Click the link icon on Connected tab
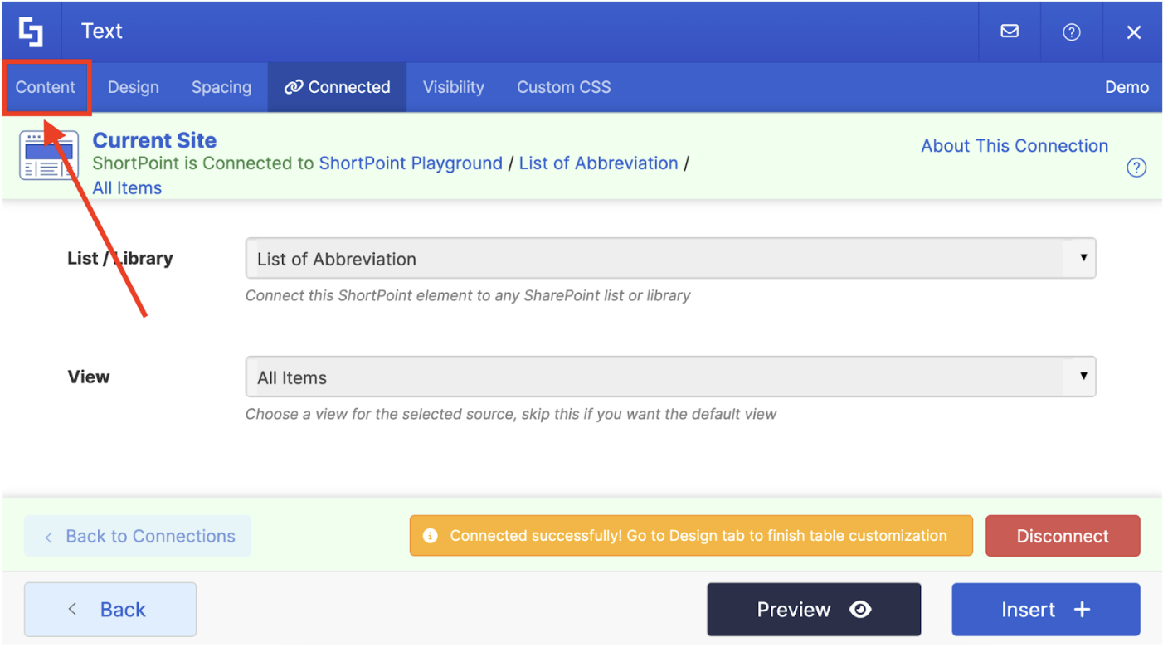 [x=293, y=87]
